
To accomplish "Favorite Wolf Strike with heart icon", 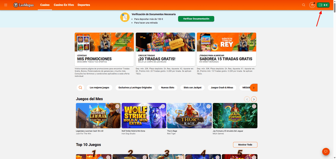I will 163,106.
